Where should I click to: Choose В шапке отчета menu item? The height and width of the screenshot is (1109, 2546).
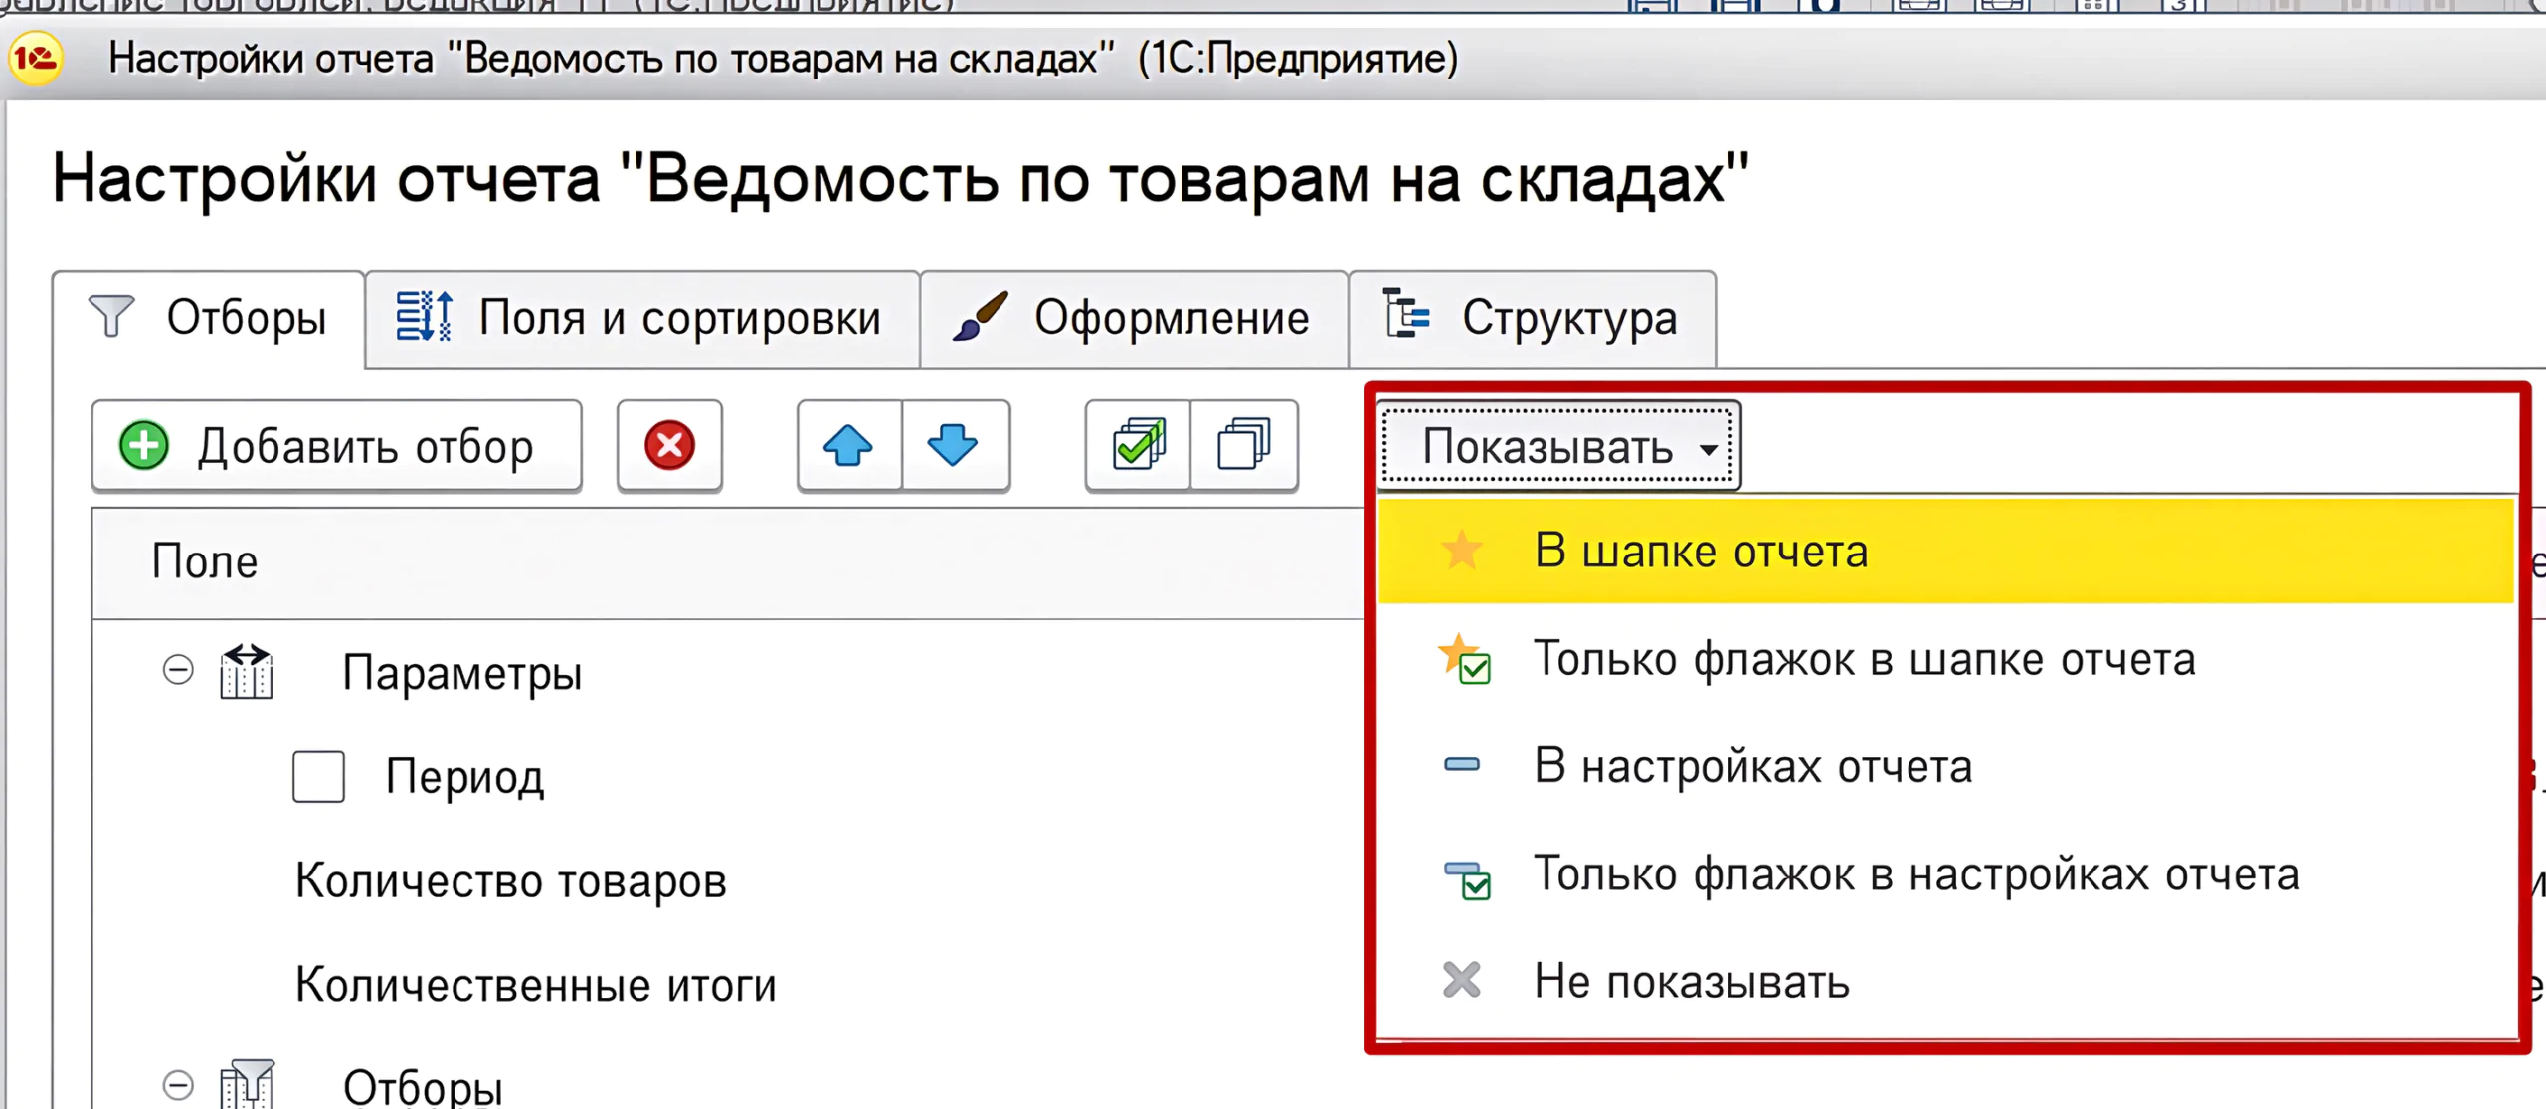1946,551
